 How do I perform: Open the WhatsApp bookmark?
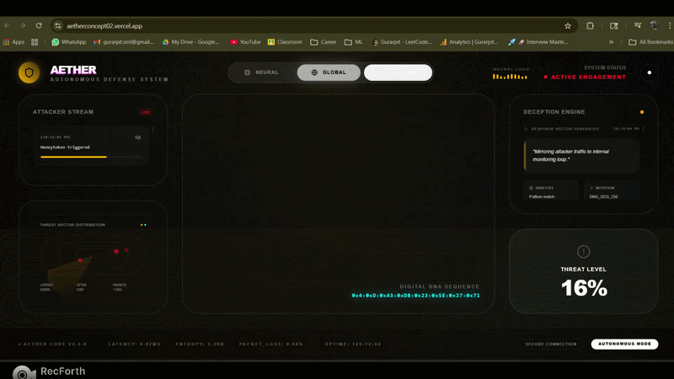coord(69,42)
